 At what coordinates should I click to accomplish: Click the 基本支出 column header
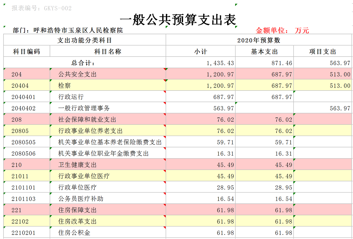coord(265,51)
